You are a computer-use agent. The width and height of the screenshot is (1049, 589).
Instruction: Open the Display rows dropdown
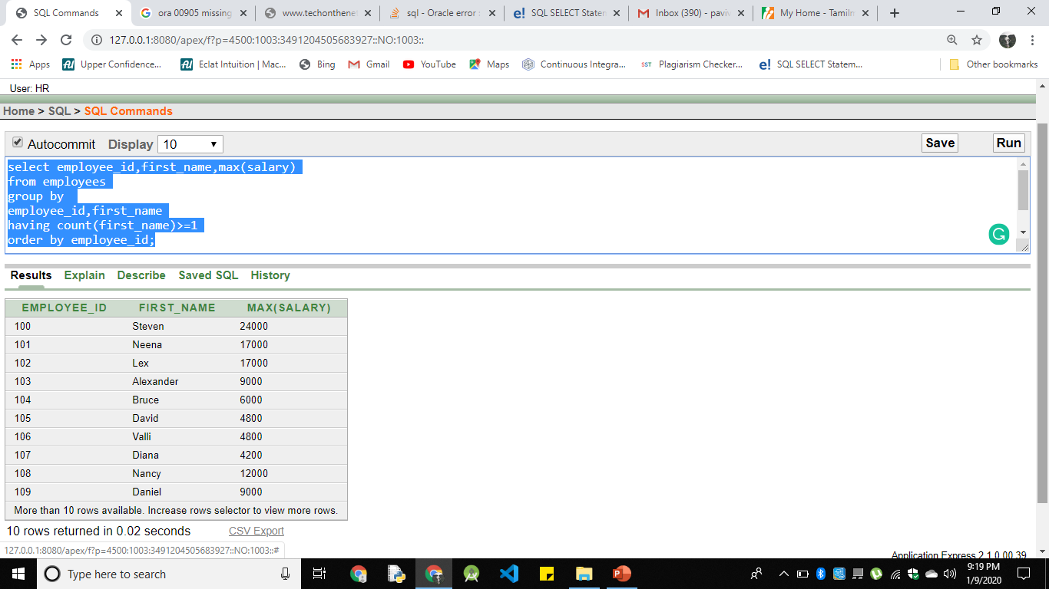[x=190, y=144]
